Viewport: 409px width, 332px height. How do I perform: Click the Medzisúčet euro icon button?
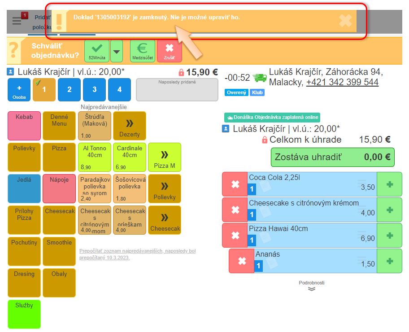point(143,51)
